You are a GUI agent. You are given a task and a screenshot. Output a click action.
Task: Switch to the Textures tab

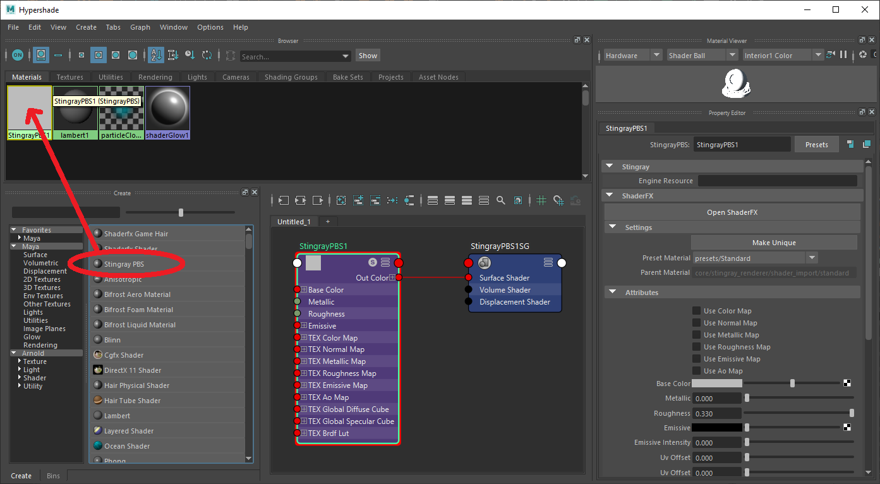click(69, 77)
